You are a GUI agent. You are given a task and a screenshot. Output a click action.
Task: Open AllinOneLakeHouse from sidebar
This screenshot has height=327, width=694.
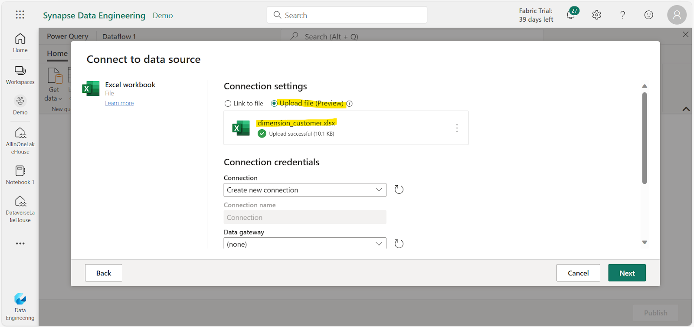20,141
